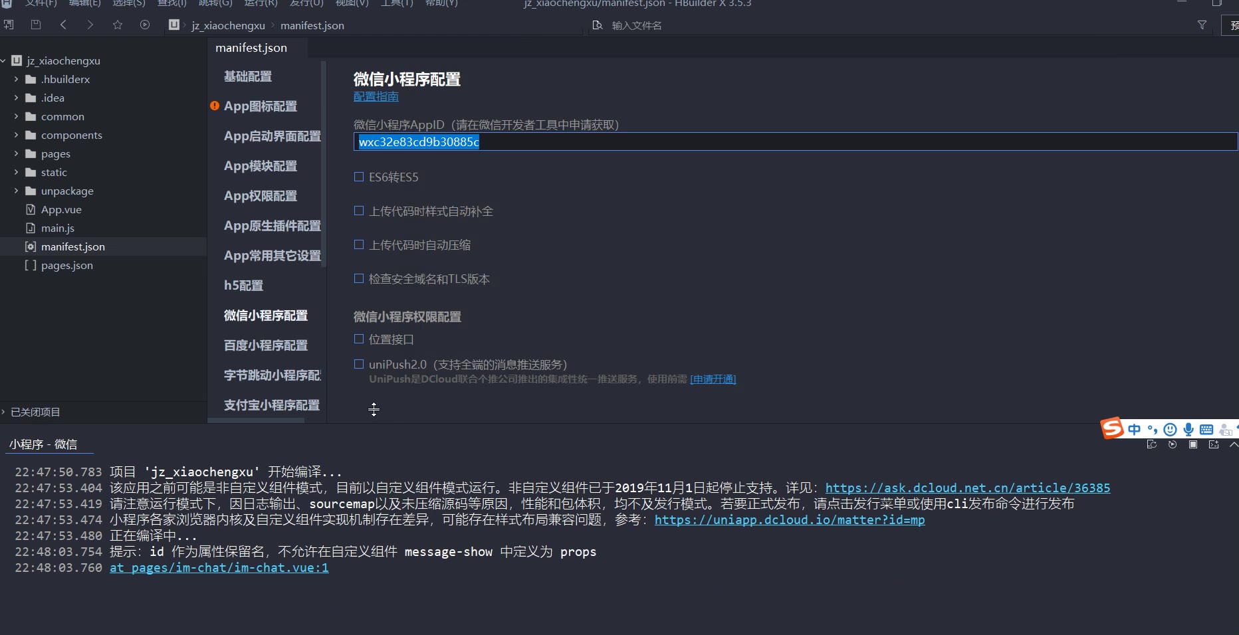Screen dimensions: 1239x635
Task: Click the App图标配置 warning icon
Action: point(215,106)
